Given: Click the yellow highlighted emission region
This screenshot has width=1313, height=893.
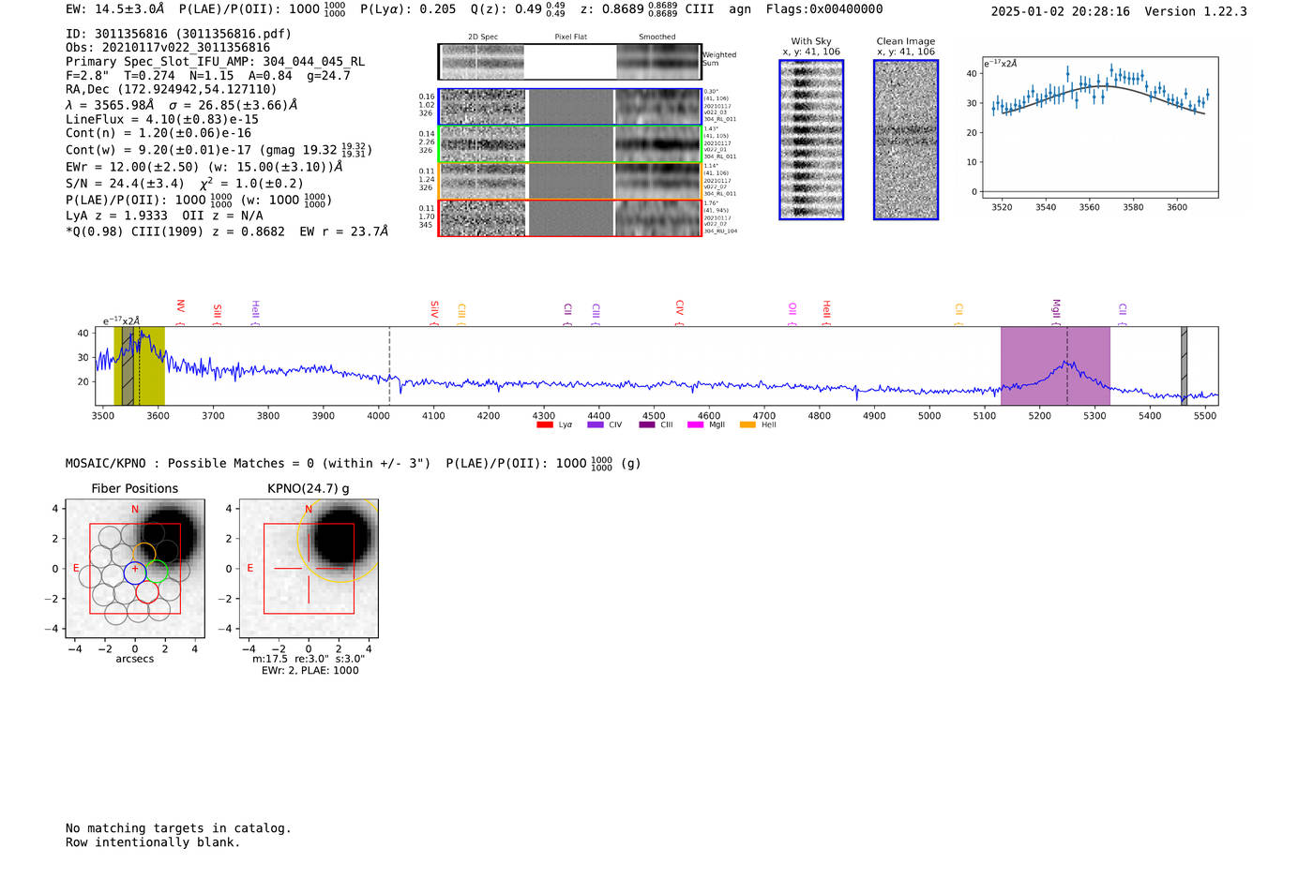Looking at the screenshot, I should click(139, 365).
